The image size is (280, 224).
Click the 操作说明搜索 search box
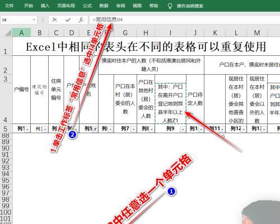point(190,6)
